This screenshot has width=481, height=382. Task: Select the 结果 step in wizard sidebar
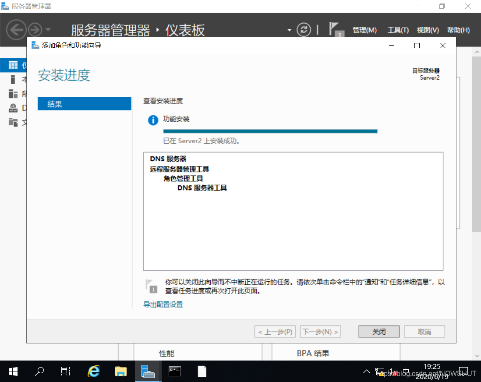tap(84, 104)
